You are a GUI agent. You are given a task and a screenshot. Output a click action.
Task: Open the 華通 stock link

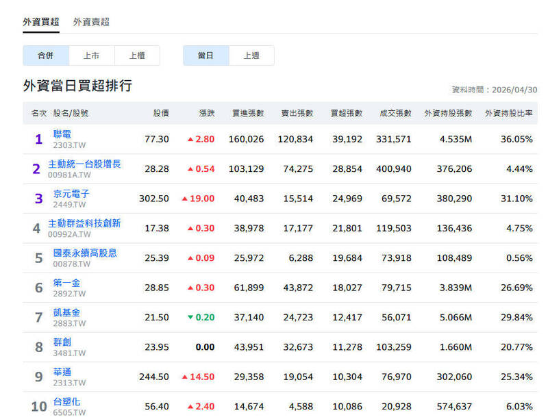(62, 372)
